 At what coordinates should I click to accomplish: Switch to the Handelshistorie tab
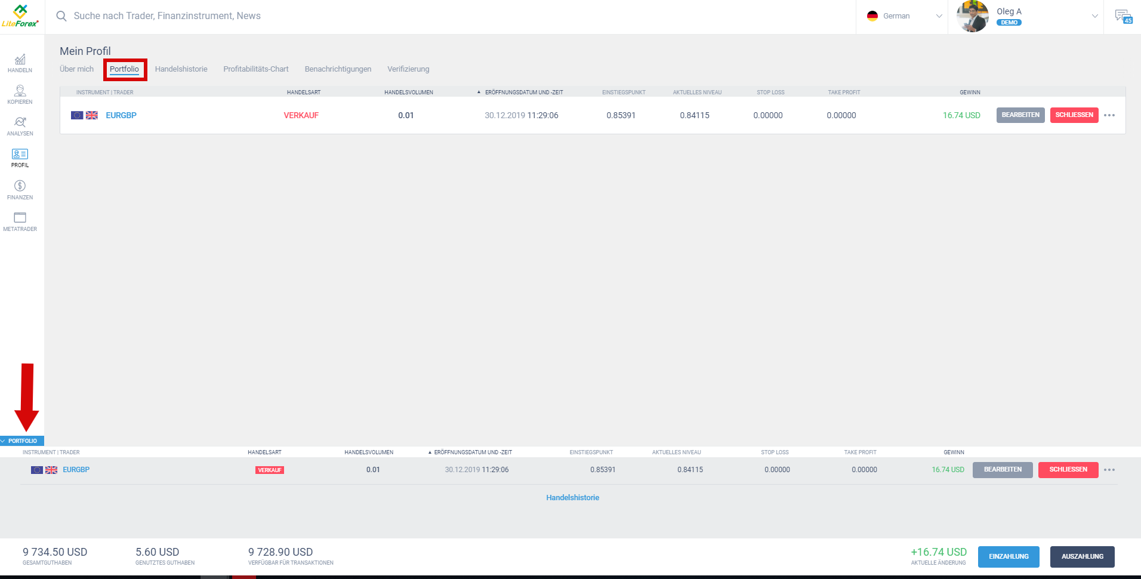(181, 69)
